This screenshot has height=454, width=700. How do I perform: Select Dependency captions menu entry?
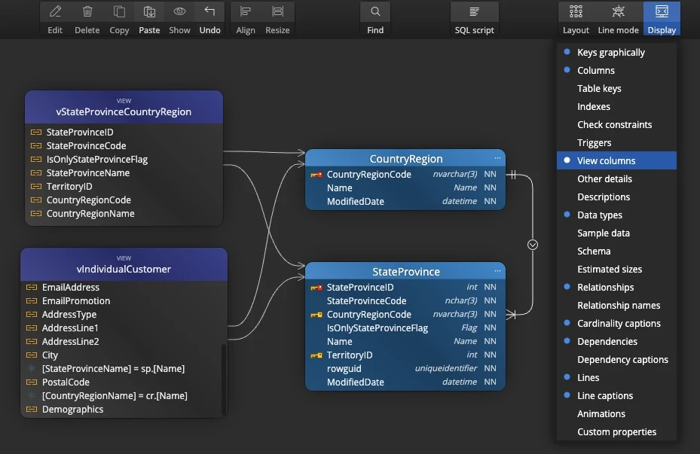(x=616, y=359)
